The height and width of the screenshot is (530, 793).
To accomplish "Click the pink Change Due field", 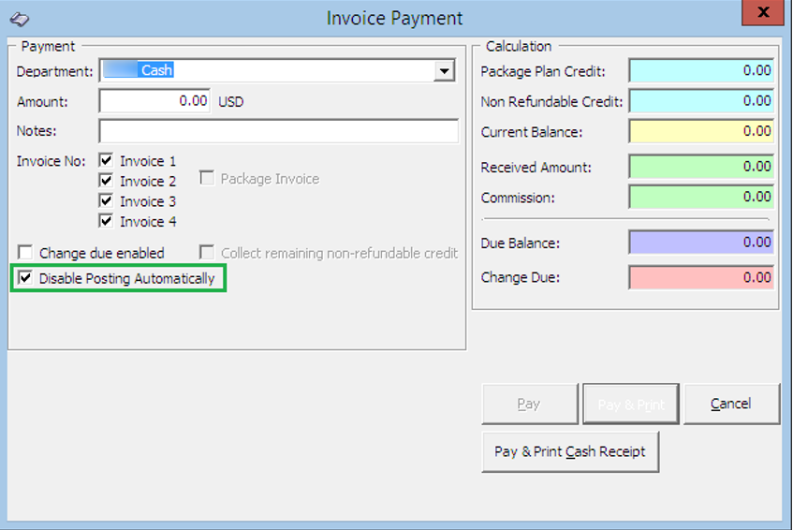I will click(x=701, y=278).
